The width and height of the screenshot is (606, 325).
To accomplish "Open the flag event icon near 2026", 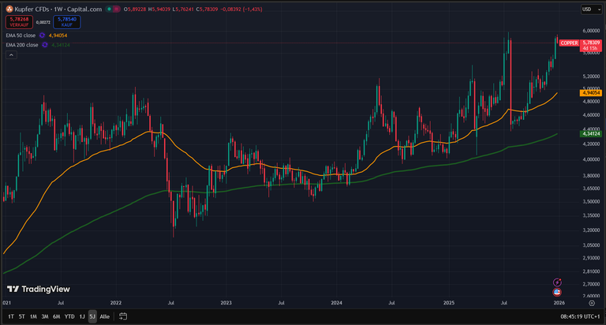I will click(558, 291).
